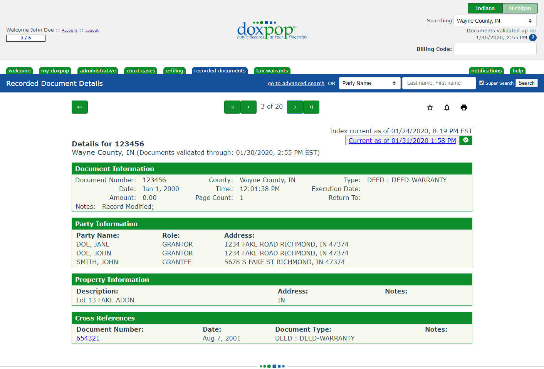Open the court cases tab
Screen dimensions: 544x369
tap(141, 70)
